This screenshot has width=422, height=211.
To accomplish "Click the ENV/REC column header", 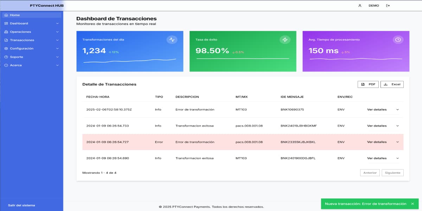I will 345,97.
